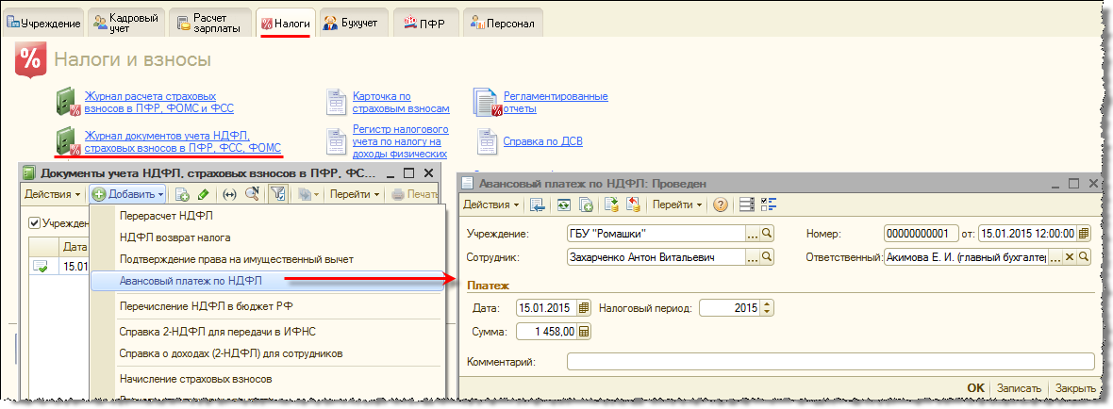
Task: Adjust Налоговый период year spinner
Action: tap(767, 308)
